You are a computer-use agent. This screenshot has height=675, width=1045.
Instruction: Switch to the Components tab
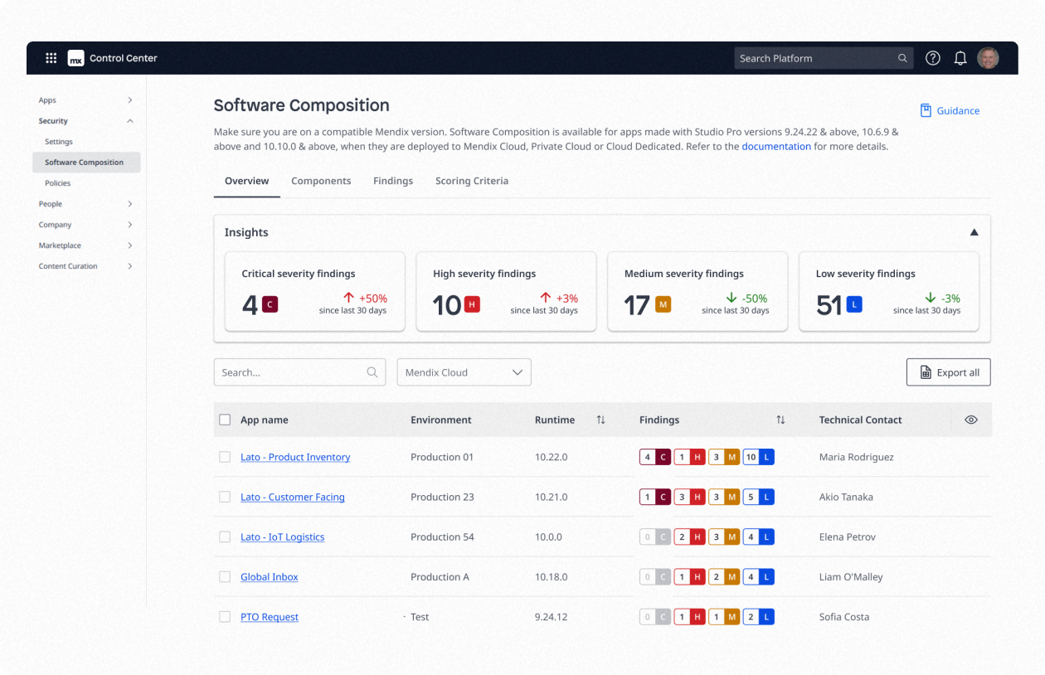(321, 181)
